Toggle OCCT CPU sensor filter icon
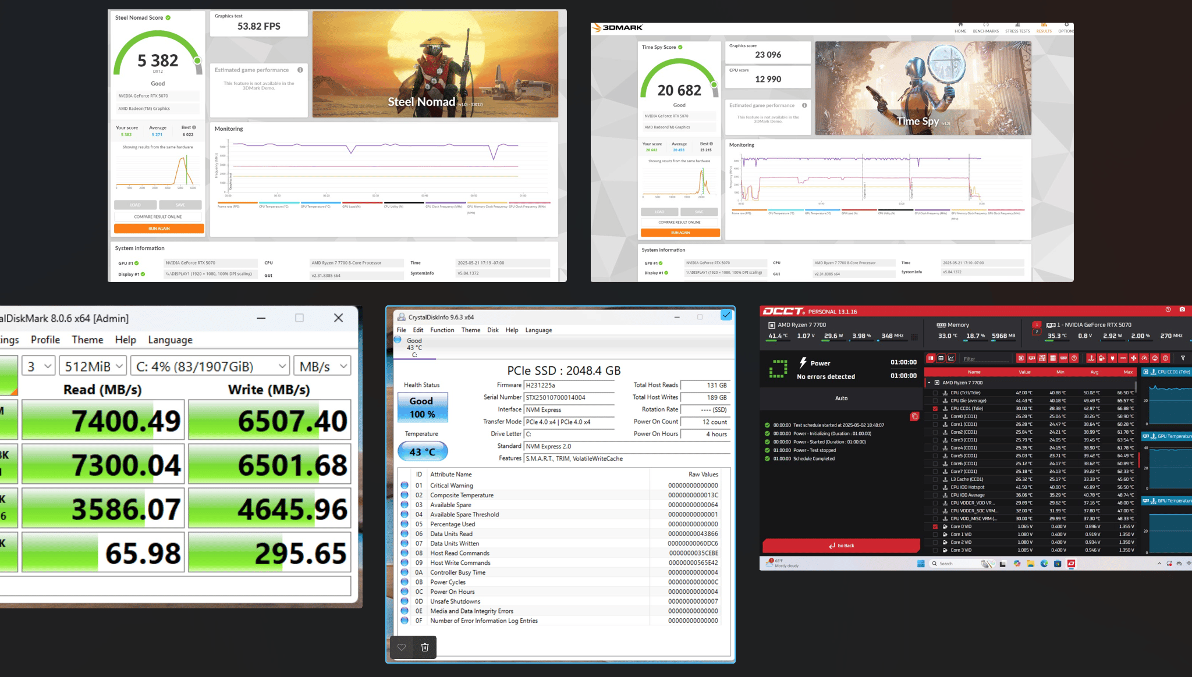 coord(1021,358)
